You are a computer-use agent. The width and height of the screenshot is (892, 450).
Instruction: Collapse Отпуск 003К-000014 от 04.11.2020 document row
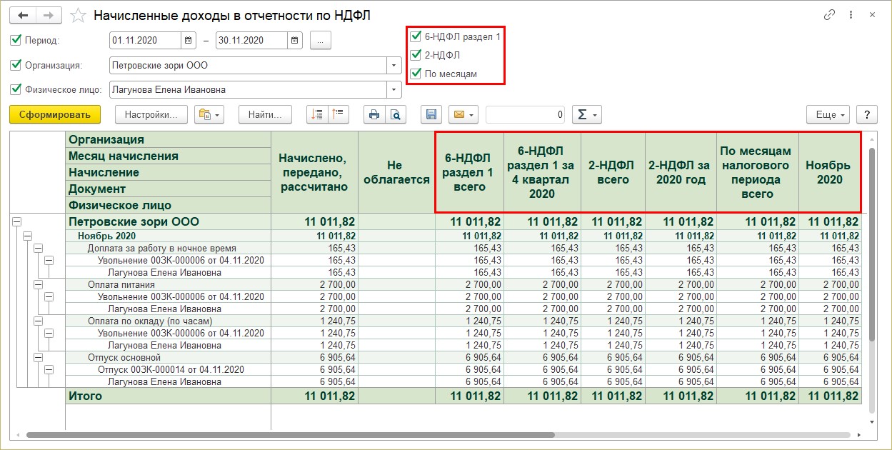49,369
